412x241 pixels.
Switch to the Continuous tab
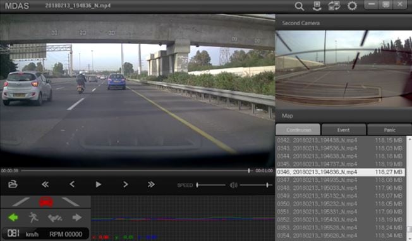coord(298,130)
